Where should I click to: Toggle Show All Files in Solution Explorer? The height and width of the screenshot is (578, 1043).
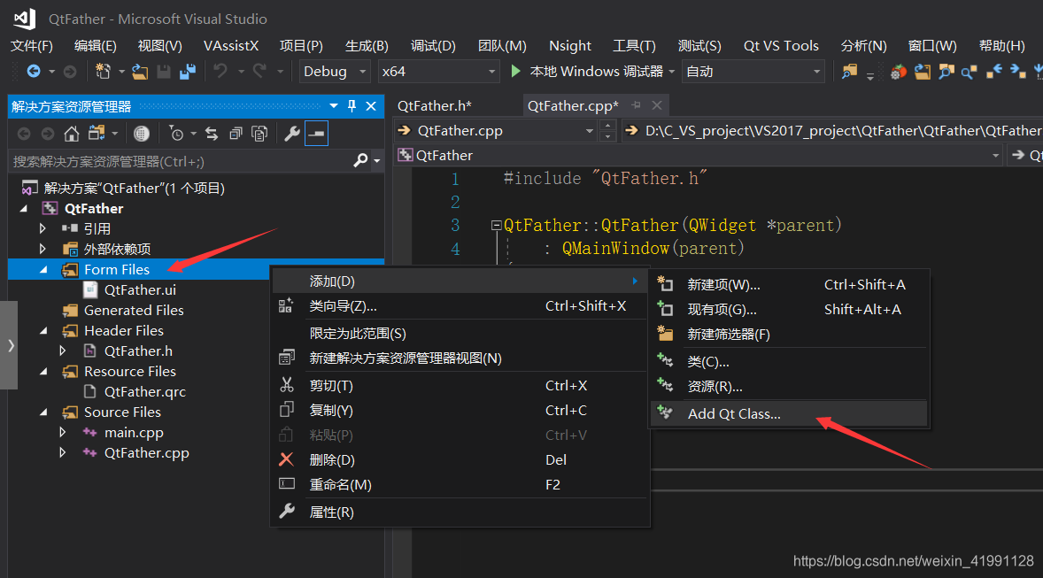tap(259, 134)
